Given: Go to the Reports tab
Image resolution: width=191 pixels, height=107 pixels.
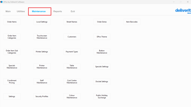Looking at the screenshot, I should click(58, 11).
